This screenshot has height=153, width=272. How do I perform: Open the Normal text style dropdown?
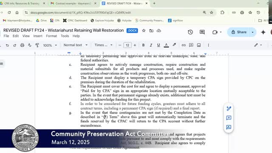[x=75, y=45]
